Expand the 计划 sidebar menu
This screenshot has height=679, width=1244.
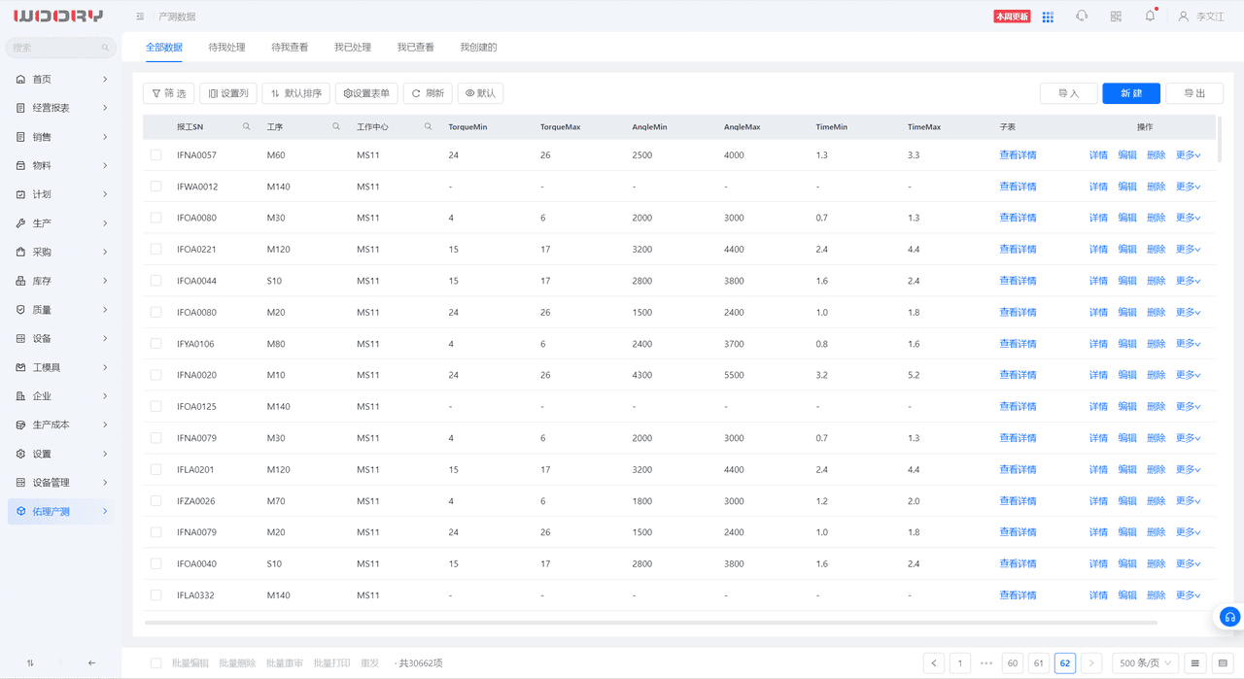click(x=61, y=194)
